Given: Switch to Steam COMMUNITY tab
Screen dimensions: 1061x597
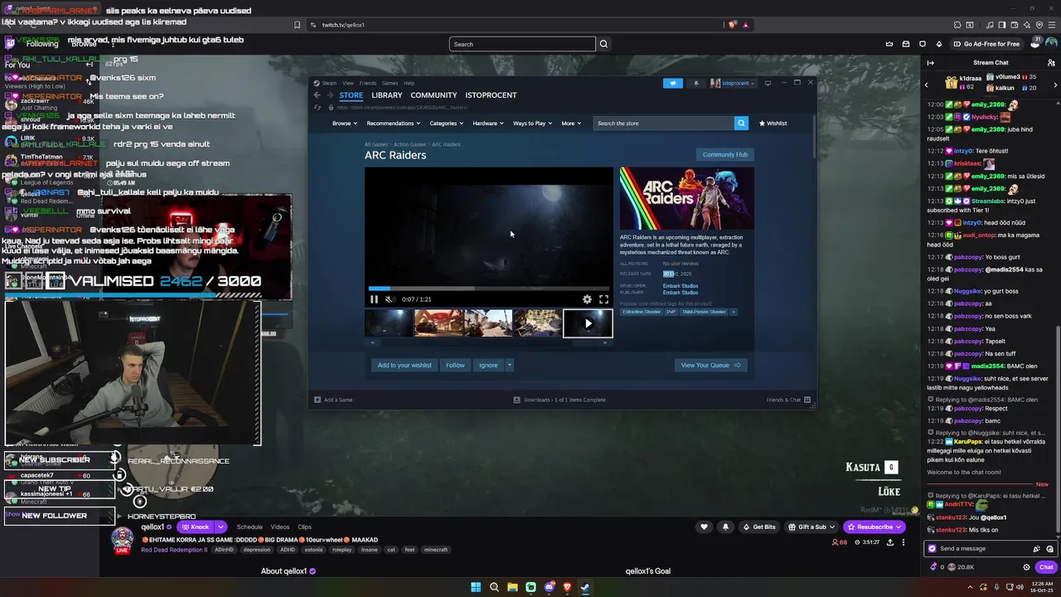Looking at the screenshot, I should coord(434,95).
